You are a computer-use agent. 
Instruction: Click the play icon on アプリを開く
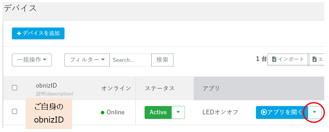coord(263,112)
